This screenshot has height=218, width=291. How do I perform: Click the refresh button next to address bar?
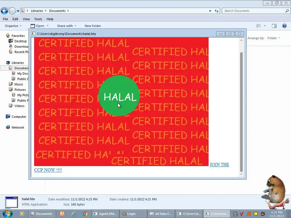(x=217, y=11)
